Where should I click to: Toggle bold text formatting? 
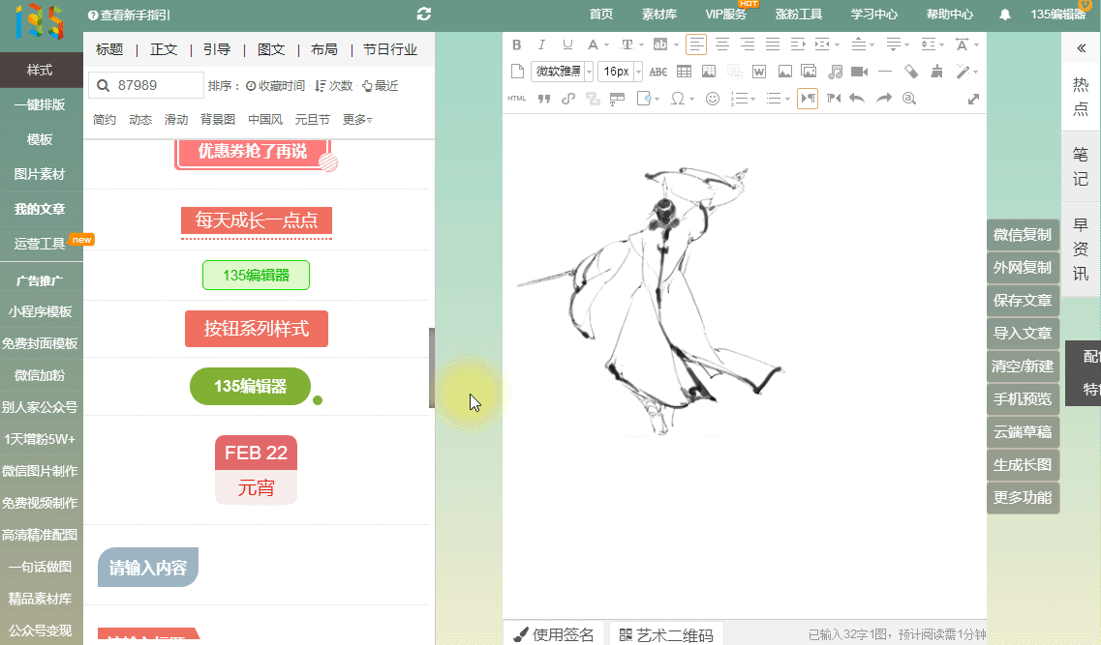tap(516, 44)
